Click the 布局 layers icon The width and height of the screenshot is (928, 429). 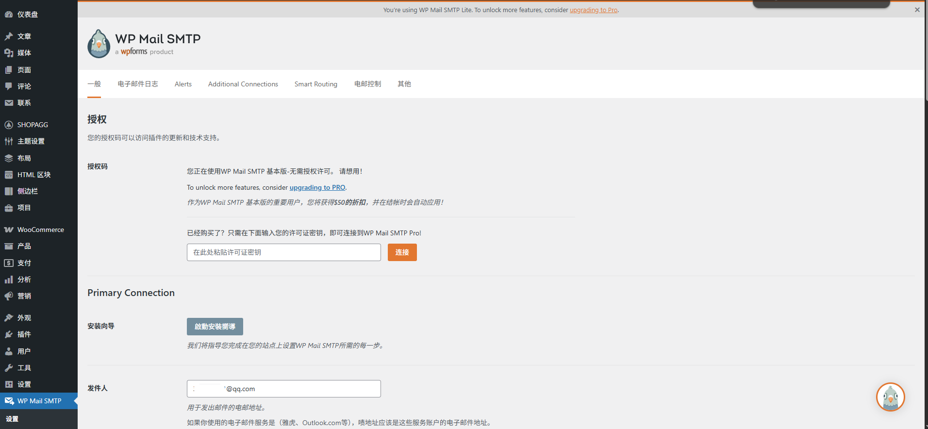(9, 158)
